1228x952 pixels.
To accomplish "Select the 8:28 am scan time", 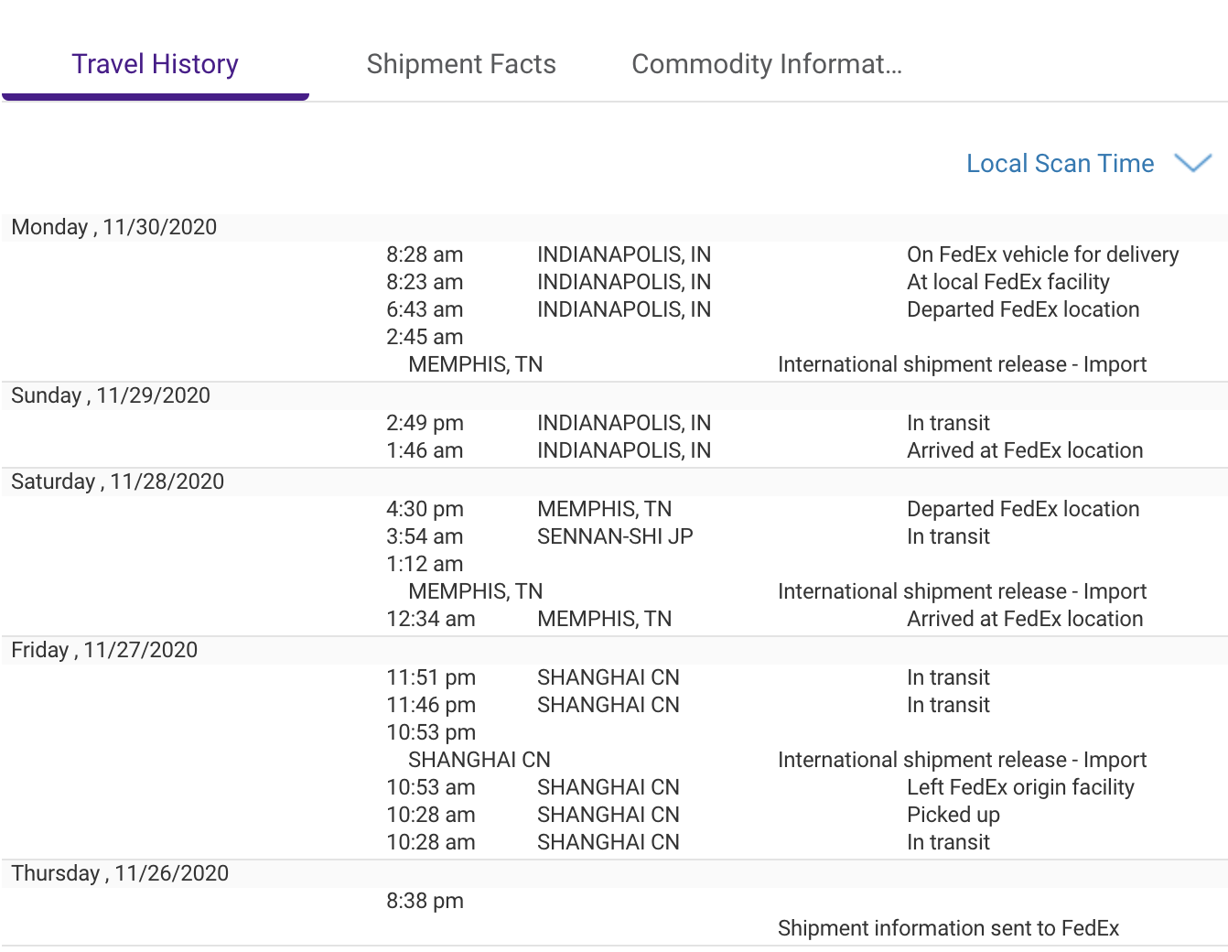I will tap(425, 254).
